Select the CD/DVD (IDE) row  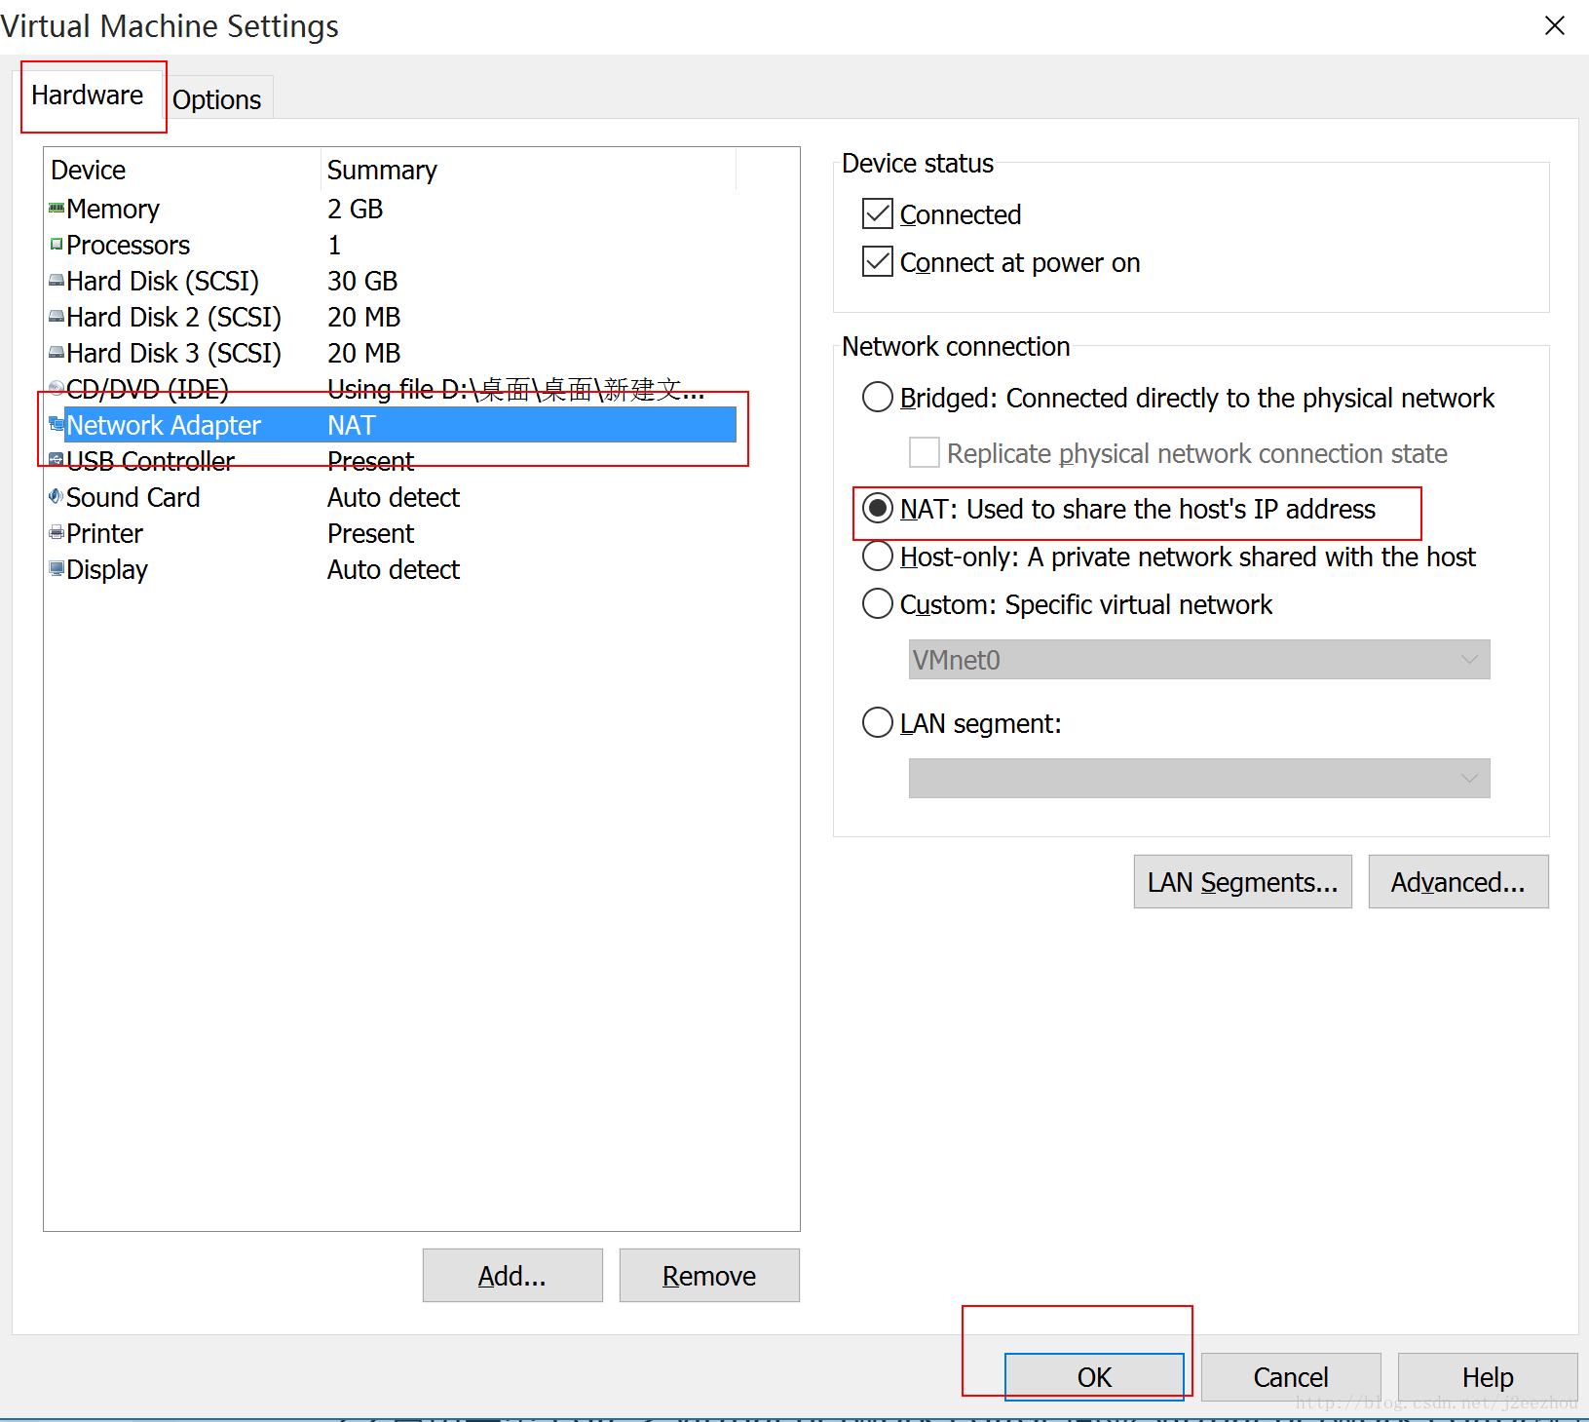click(392, 389)
